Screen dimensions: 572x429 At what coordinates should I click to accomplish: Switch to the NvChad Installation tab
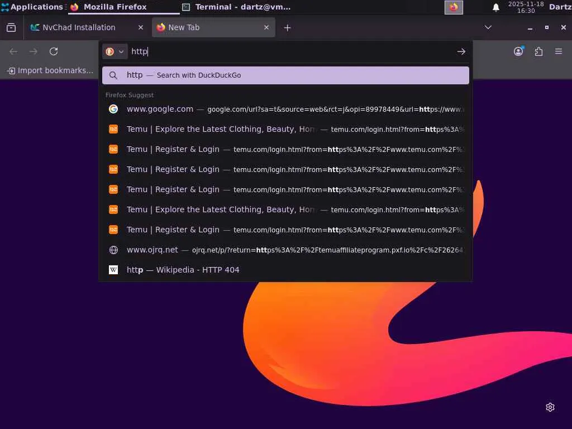(87, 27)
